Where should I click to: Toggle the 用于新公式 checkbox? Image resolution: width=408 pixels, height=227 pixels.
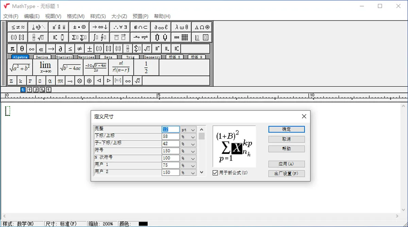click(x=215, y=173)
